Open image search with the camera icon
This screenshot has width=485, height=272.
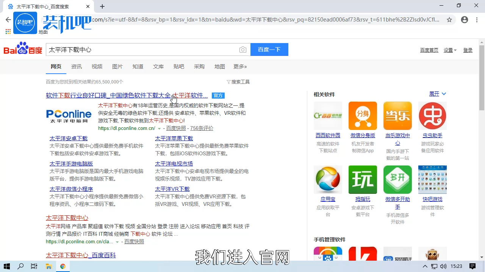point(243,49)
